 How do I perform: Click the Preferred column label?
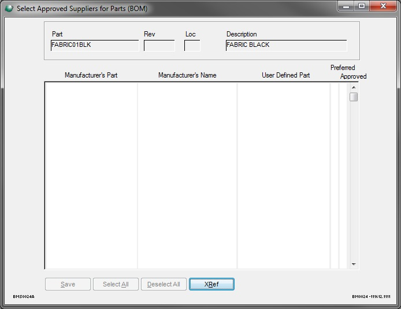pyautogui.click(x=343, y=68)
